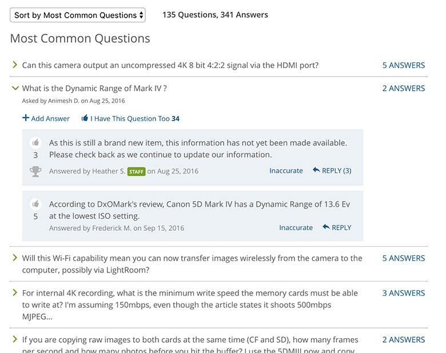Mark Heather S.'s answer as Inaccurate
This screenshot has width=446, height=353.
click(x=286, y=171)
